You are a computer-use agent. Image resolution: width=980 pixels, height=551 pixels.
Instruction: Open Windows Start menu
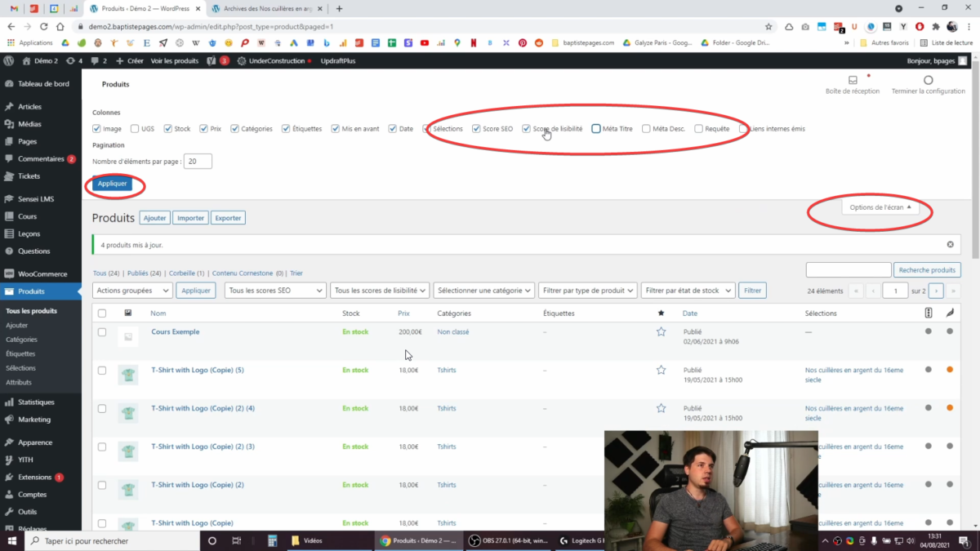(x=12, y=540)
